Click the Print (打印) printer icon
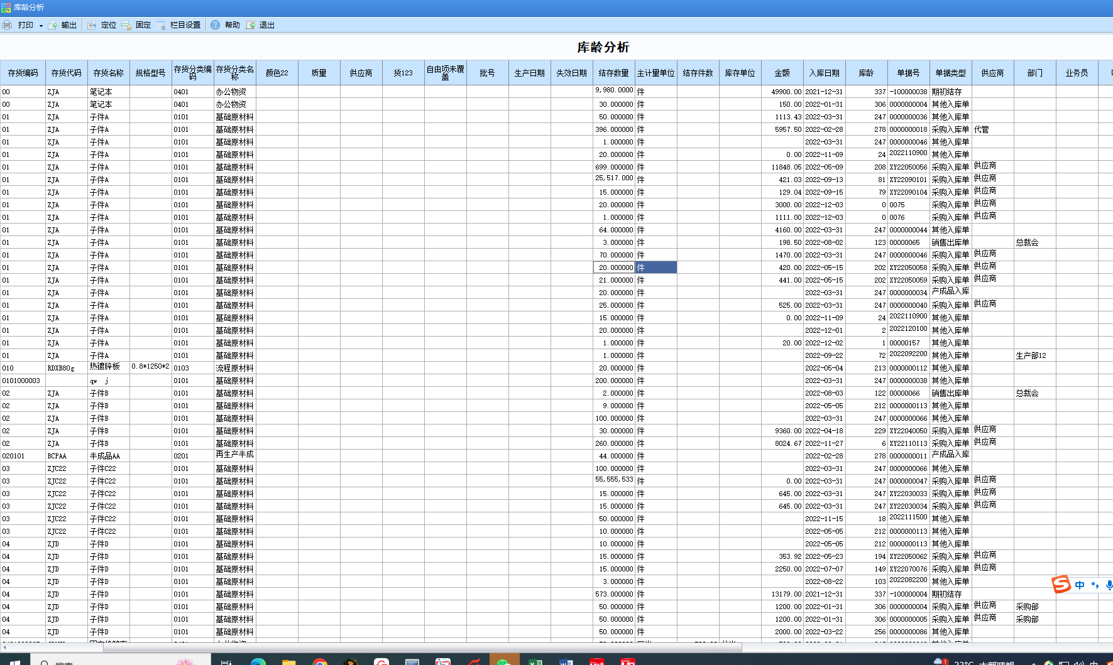The width and height of the screenshot is (1113, 665). 8,25
